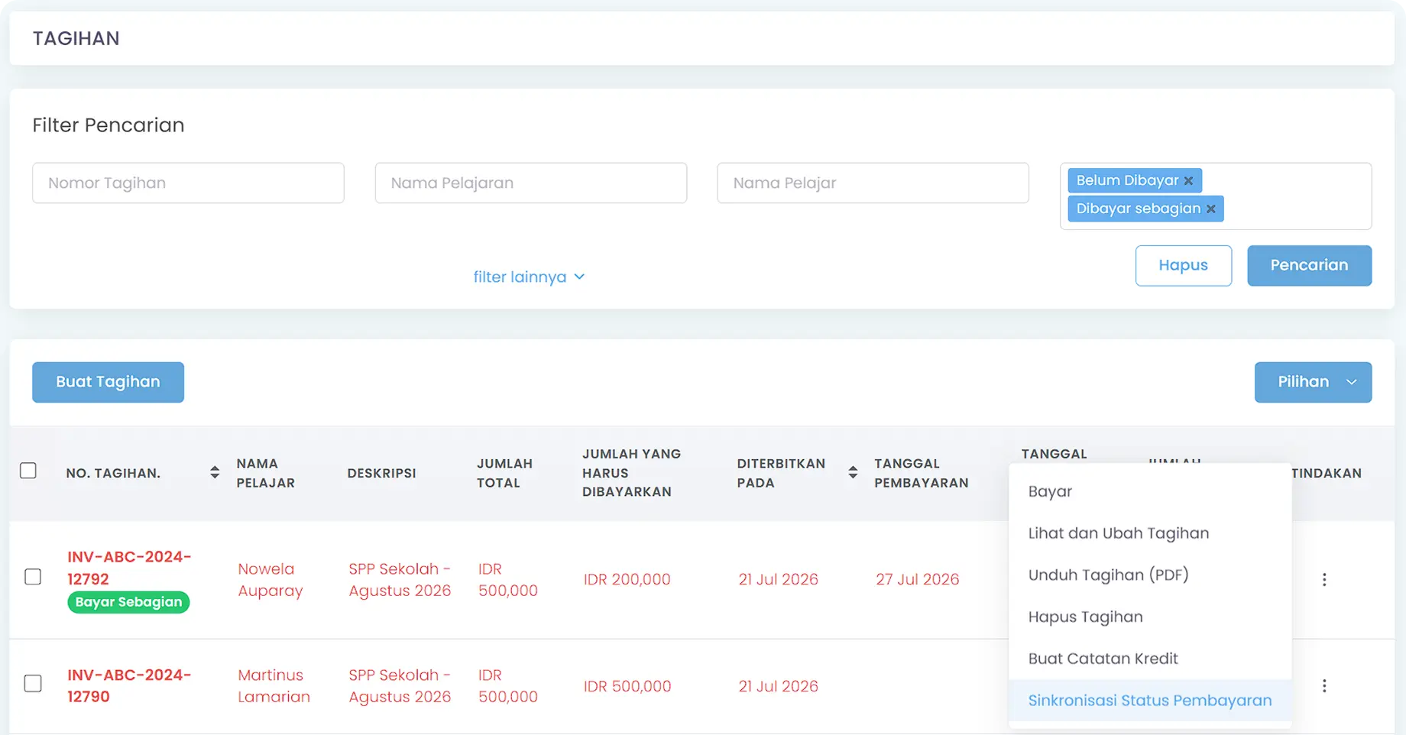Viewport: 1406px width, 735px height.
Task: Toggle the select-all invoices checkbox
Action: 28,471
